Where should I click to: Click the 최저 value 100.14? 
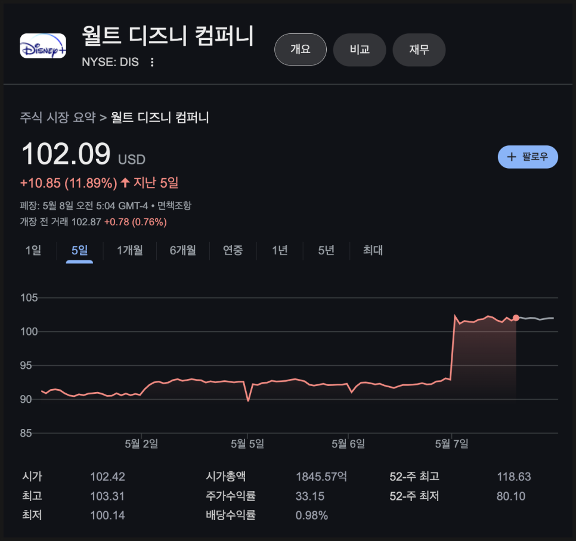click(108, 515)
